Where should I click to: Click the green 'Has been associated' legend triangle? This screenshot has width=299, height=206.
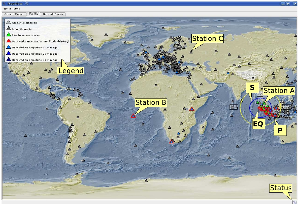click(x=9, y=35)
